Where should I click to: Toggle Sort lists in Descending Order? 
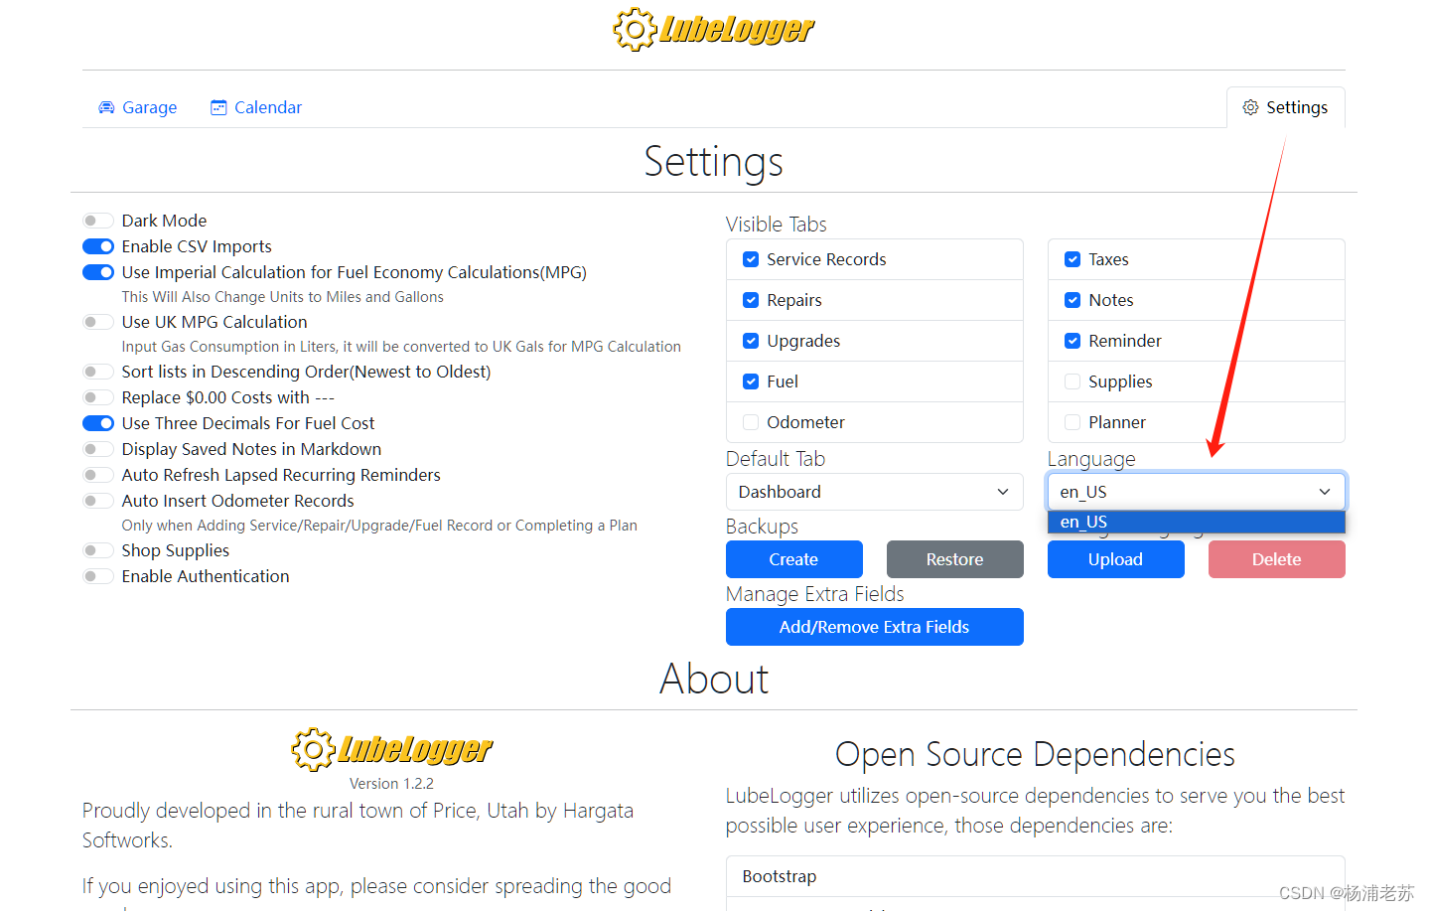pyautogui.click(x=98, y=372)
